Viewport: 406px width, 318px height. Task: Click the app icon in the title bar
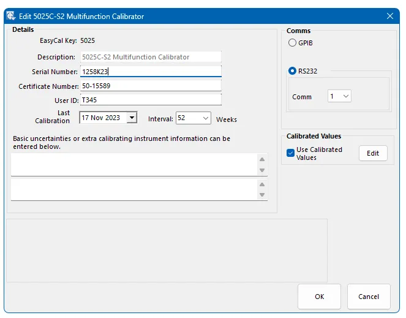click(11, 15)
